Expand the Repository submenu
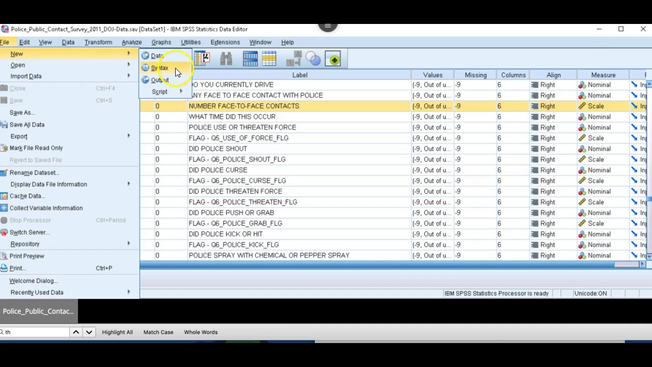 coord(70,244)
